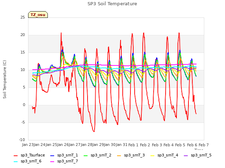
Task: Click the Jan 29 x-axis tick label
Action: pyautogui.click(x=98, y=145)
